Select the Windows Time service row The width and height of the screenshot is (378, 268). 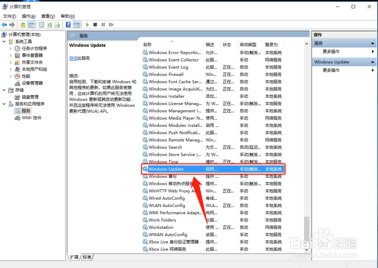point(213,162)
